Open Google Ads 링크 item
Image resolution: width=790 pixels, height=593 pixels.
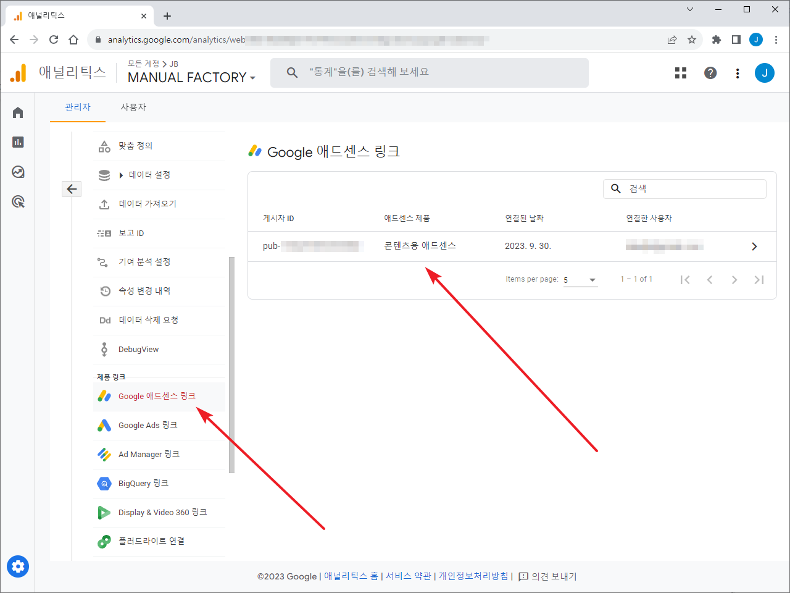(159, 425)
